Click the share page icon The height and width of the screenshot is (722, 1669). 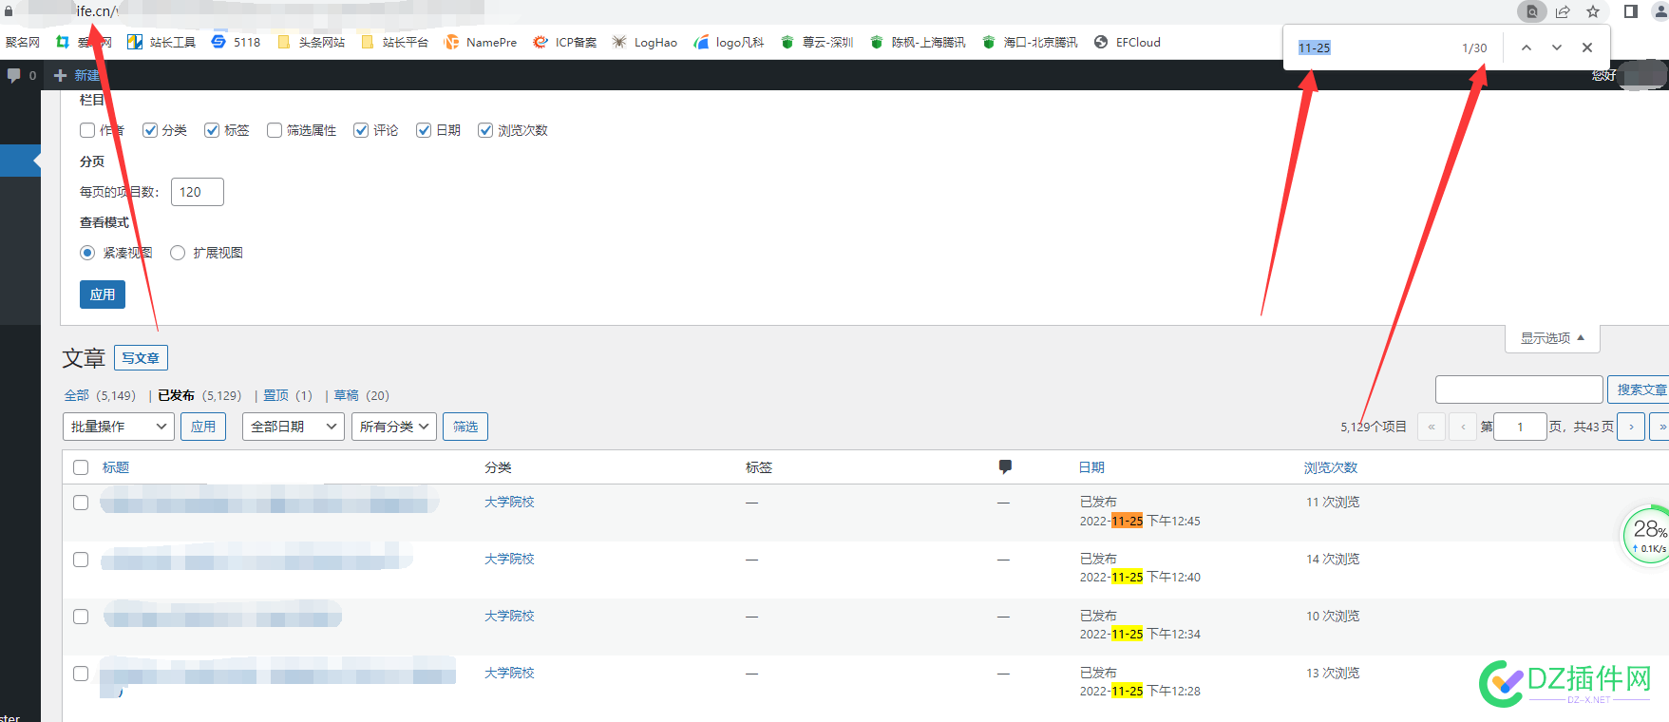pos(1563,11)
